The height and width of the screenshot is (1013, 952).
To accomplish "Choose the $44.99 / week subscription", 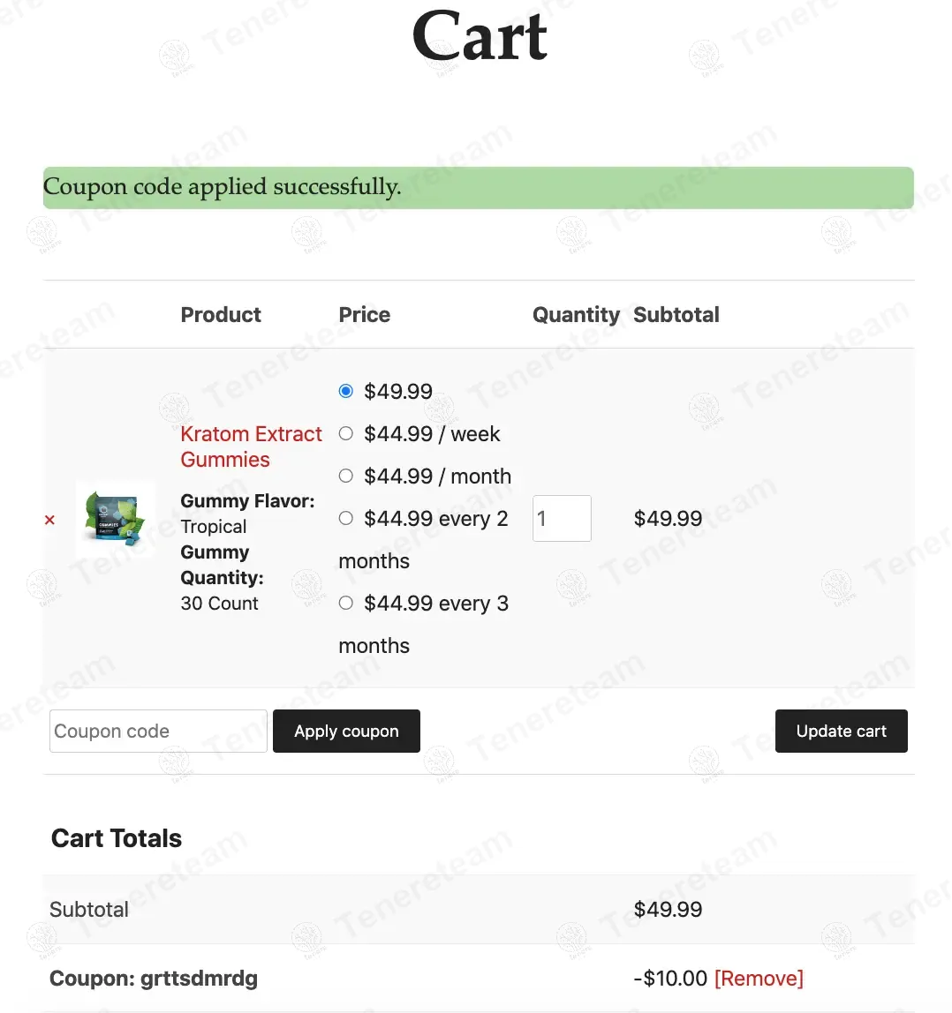I will [346, 433].
